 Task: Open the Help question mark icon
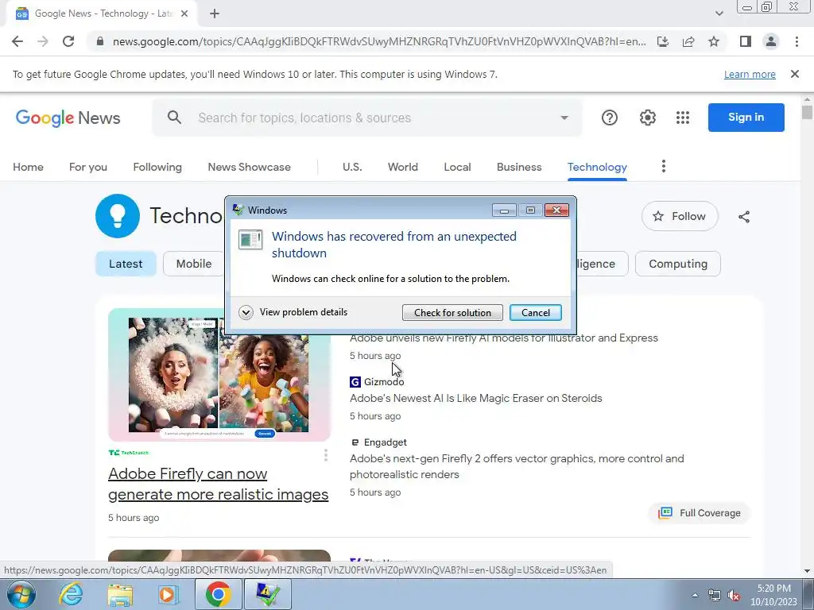click(610, 118)
